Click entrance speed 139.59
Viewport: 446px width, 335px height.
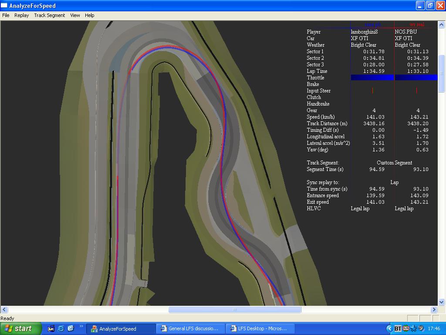coord(375,195)
